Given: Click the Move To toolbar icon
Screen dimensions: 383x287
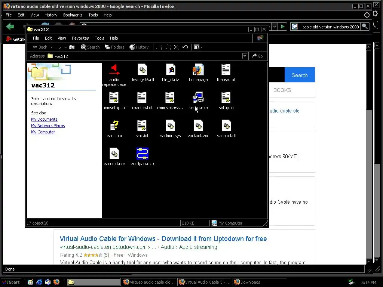Looking at the screenshot, I should coord(159,47).
